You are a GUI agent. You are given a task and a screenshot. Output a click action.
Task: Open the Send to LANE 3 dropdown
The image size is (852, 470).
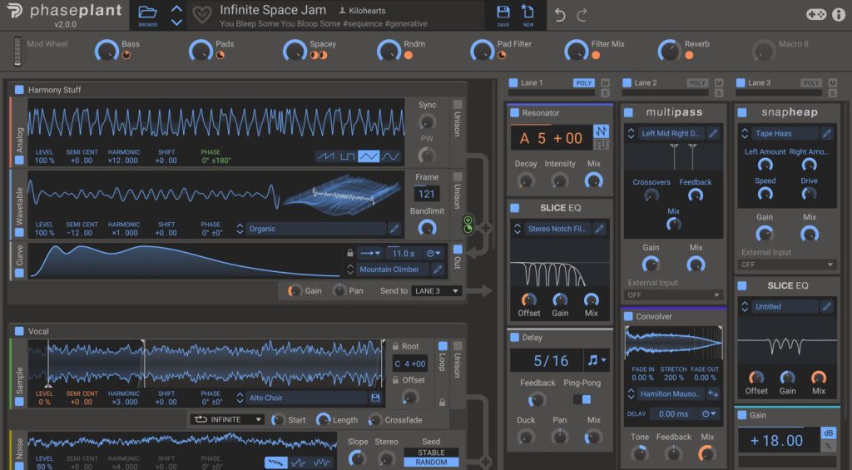point(438,290)
